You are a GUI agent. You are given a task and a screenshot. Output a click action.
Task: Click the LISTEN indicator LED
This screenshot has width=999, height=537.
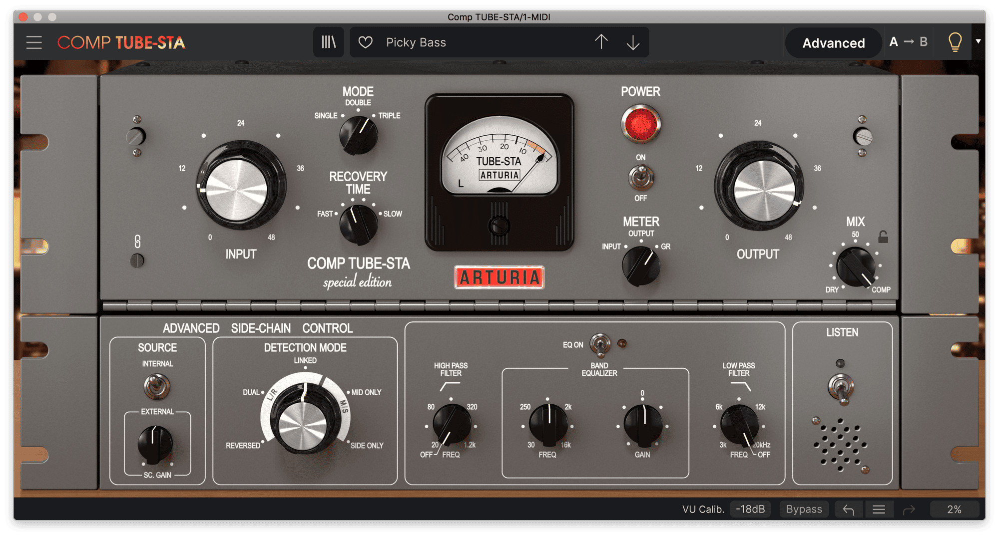click(841, 363)
